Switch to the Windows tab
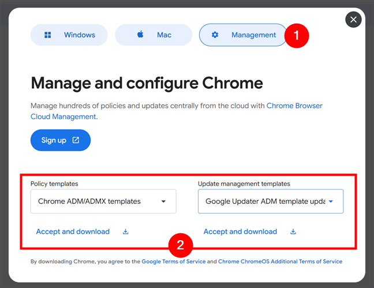The image size is (374, 288). pos(69,35)
